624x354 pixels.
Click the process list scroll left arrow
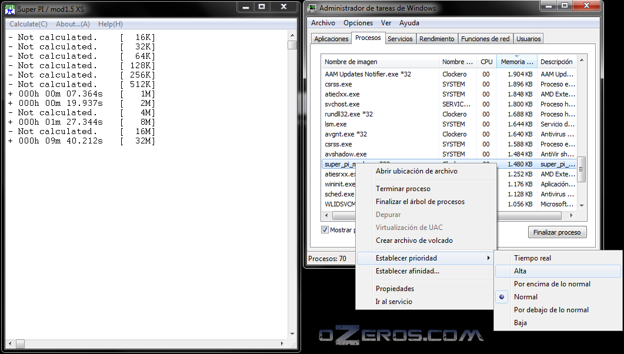(326, 216)
